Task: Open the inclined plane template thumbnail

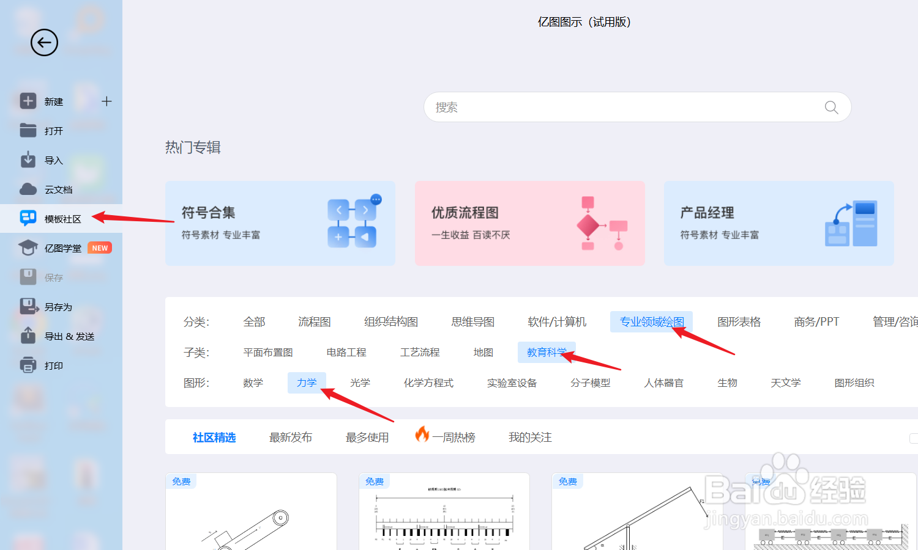Action: pos(637,512)
